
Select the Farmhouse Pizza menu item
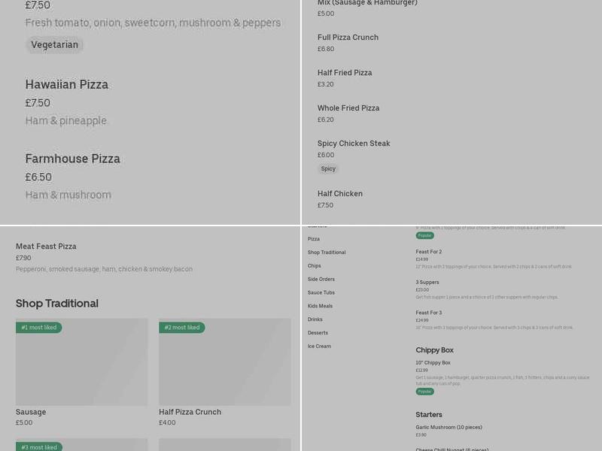tap(73, 159)
